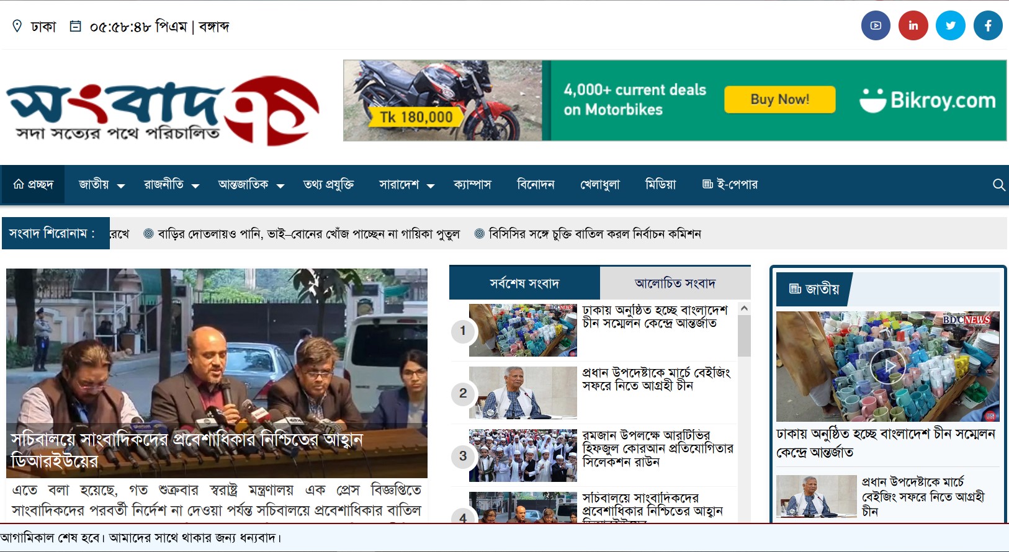Play the video on জাতীয় featured image

887,367
